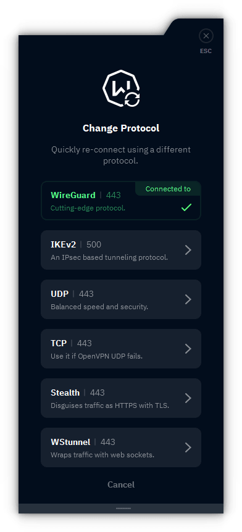Click the Stealth row chevron arrow

pyautogui.click(x=188, y=398)
